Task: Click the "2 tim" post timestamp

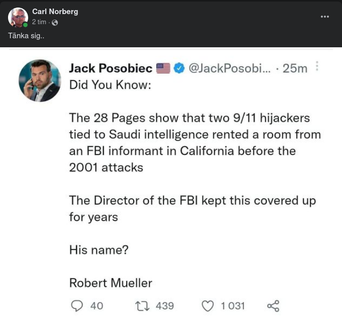Action: coord(39,22)
